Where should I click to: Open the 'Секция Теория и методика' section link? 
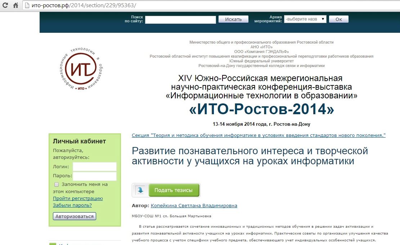click(x=259, y=135)
